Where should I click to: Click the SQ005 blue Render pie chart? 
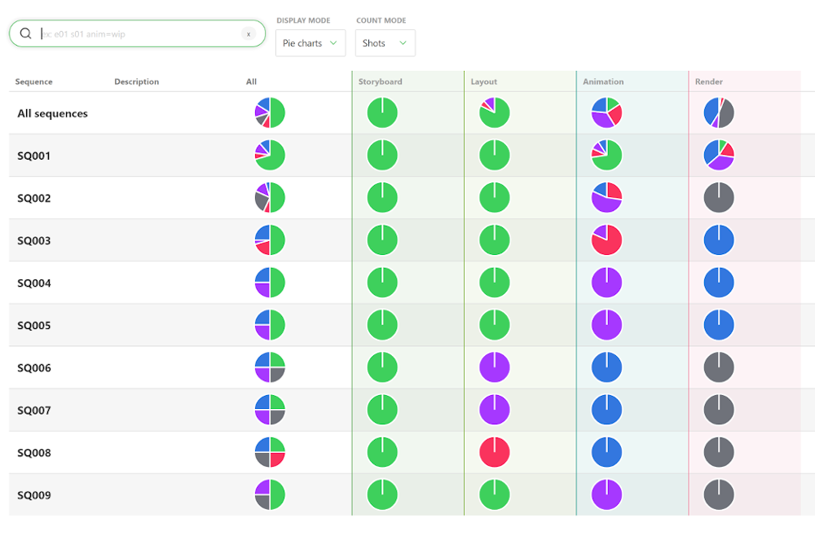719,325
